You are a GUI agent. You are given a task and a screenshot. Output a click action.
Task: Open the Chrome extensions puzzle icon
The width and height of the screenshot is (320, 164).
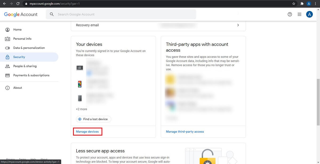[302, 4]
